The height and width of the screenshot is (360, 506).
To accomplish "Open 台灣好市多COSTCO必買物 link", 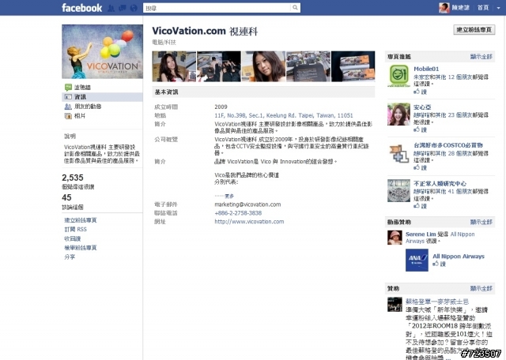I will pyautogui.click(x=448, y=145).
